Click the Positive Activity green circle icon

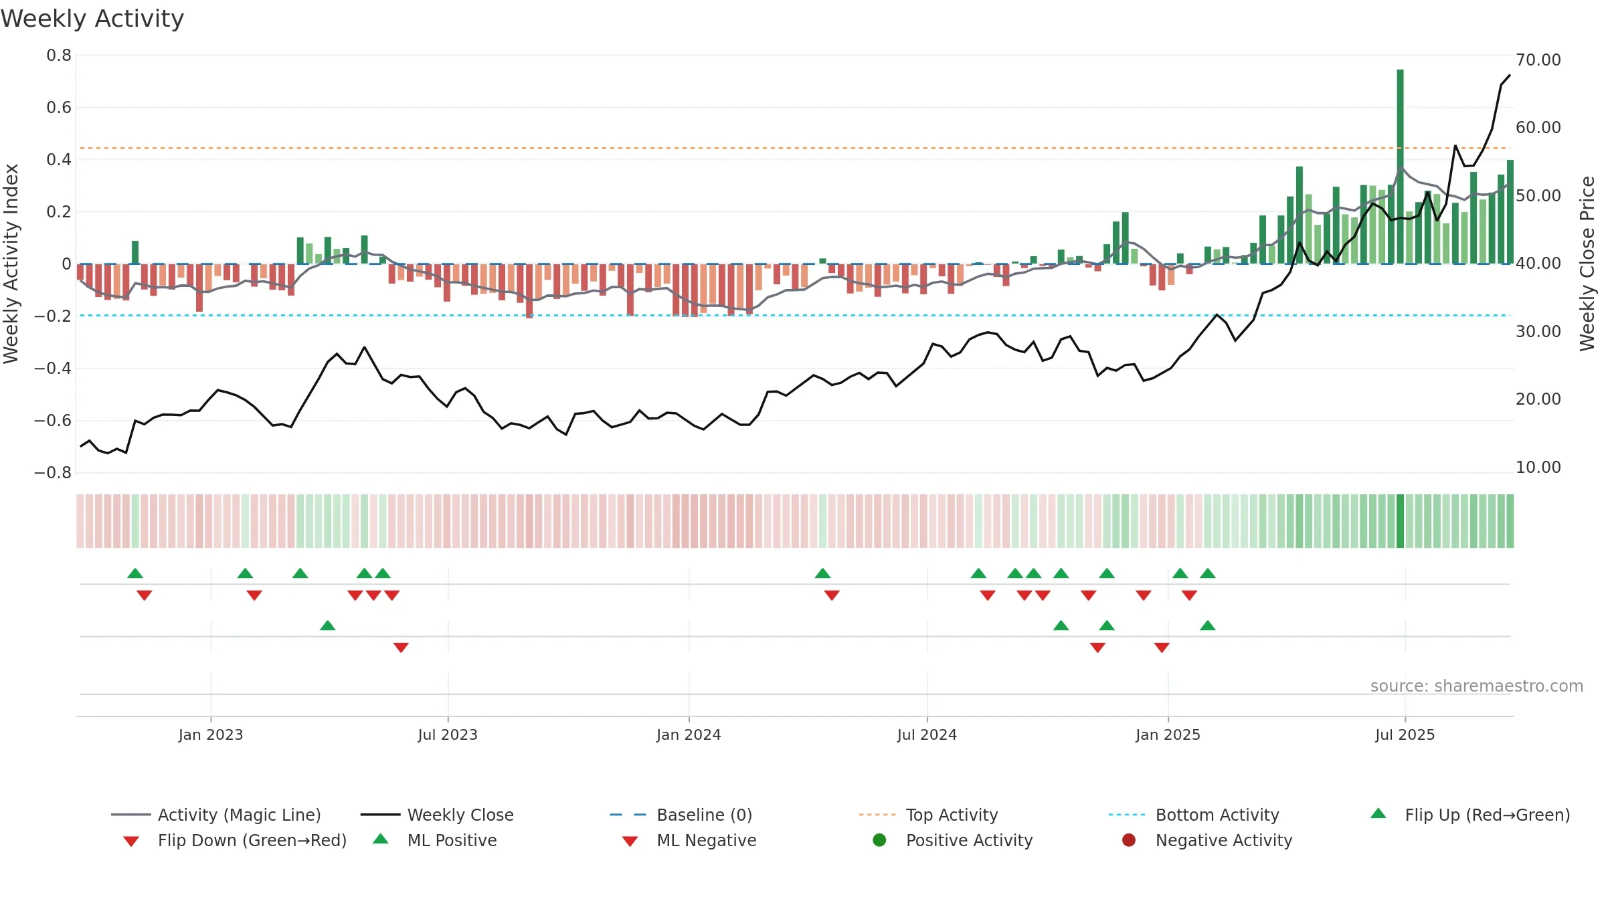879,840
